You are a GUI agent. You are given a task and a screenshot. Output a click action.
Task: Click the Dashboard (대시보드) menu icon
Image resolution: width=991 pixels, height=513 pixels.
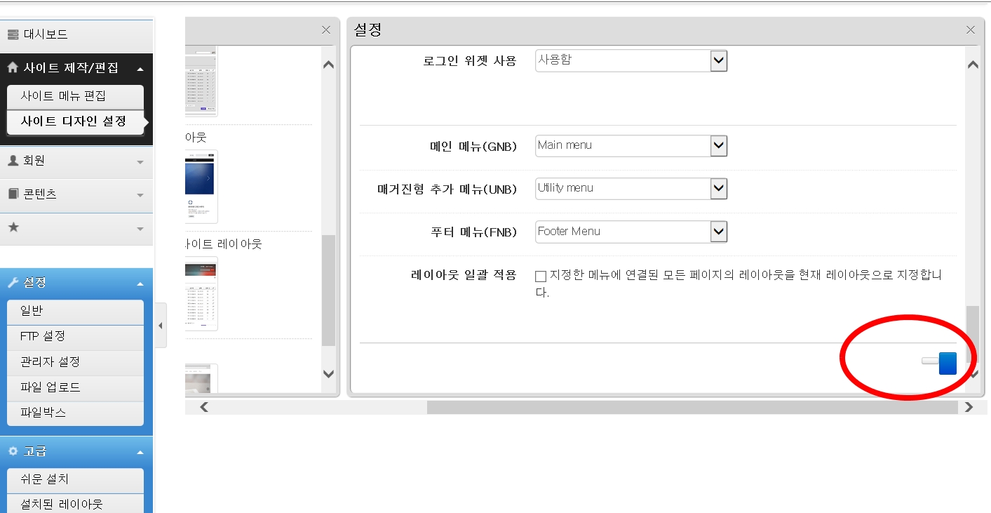pos(13,34)
